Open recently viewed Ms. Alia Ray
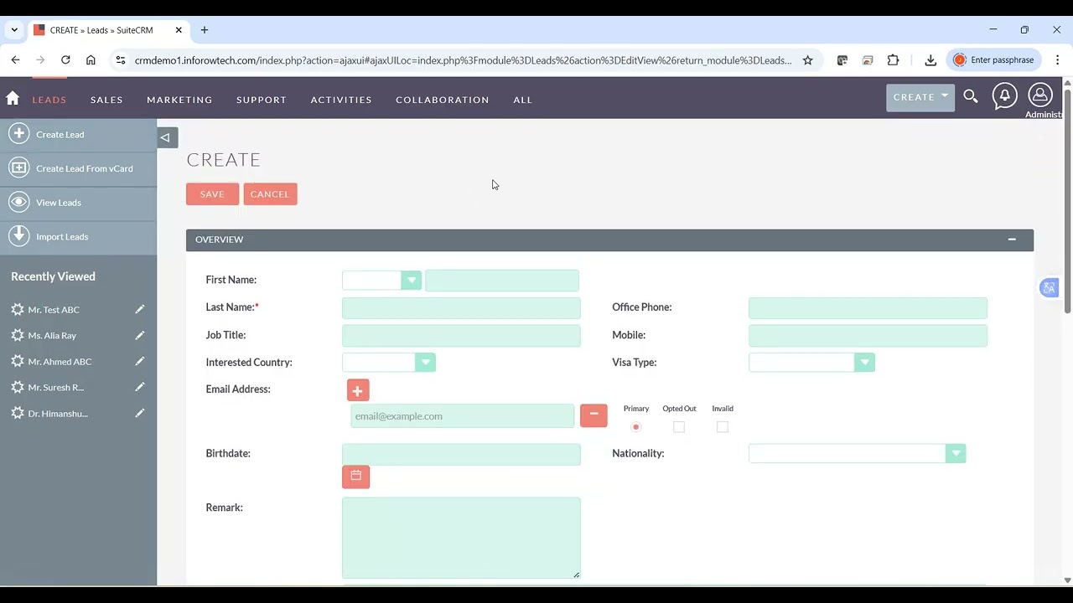The height and width of the screenshot is (603, 1073). 52,336
